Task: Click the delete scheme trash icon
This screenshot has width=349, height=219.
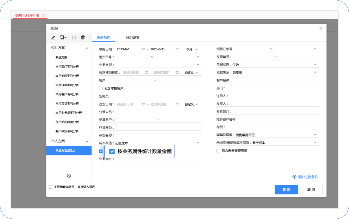Action: click(83, 38)
